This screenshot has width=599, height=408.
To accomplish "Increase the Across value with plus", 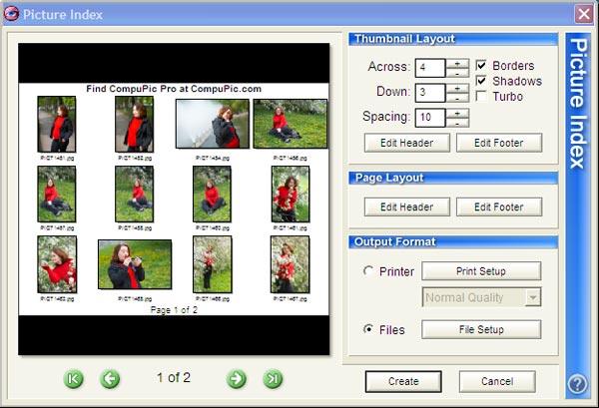I will pyautogui.click(x=457, y=64).
